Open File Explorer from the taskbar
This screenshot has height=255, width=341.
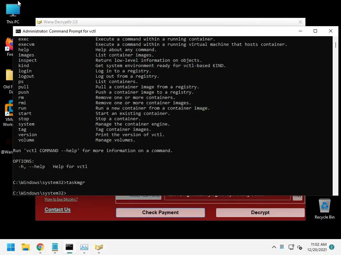coord(25,247)
